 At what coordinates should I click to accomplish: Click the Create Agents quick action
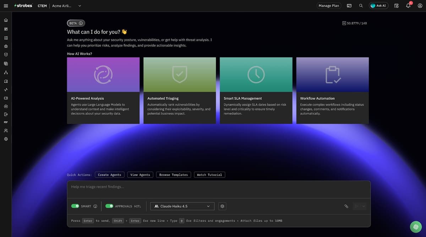[x=109, y=175]
